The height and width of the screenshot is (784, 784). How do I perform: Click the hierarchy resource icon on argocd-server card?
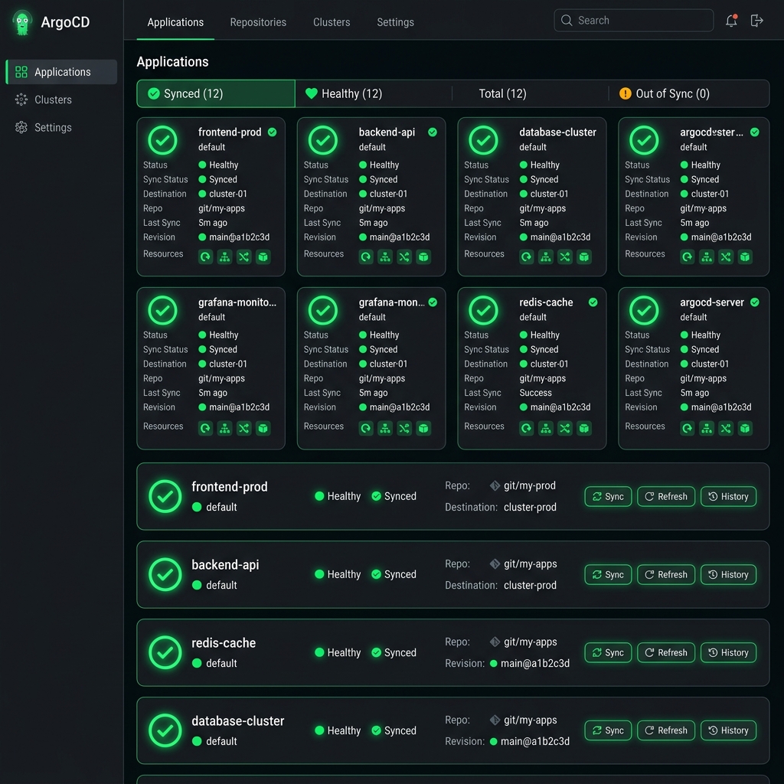click(x=707, y=429)
